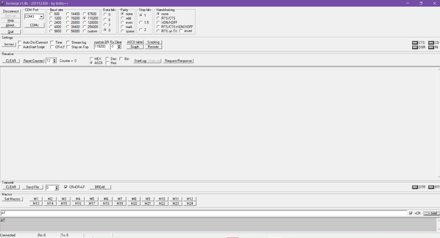The height and width of the screenshot is (238, 440).
Task: Uncheck the +CR send option
Action: (x=411, y=213)
